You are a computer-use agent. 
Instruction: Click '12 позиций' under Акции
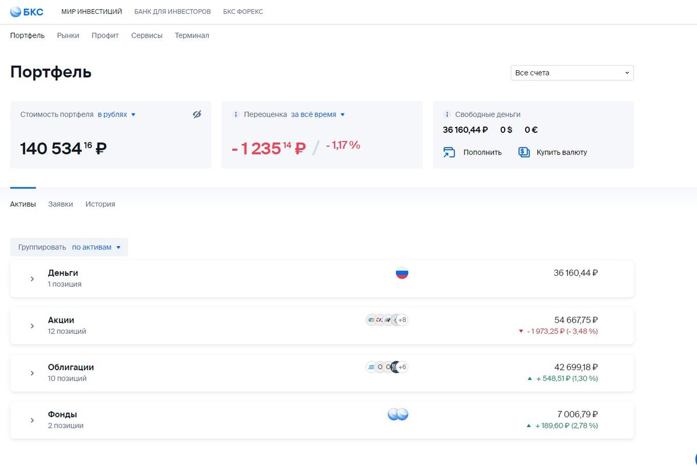(x=67, y=331)
